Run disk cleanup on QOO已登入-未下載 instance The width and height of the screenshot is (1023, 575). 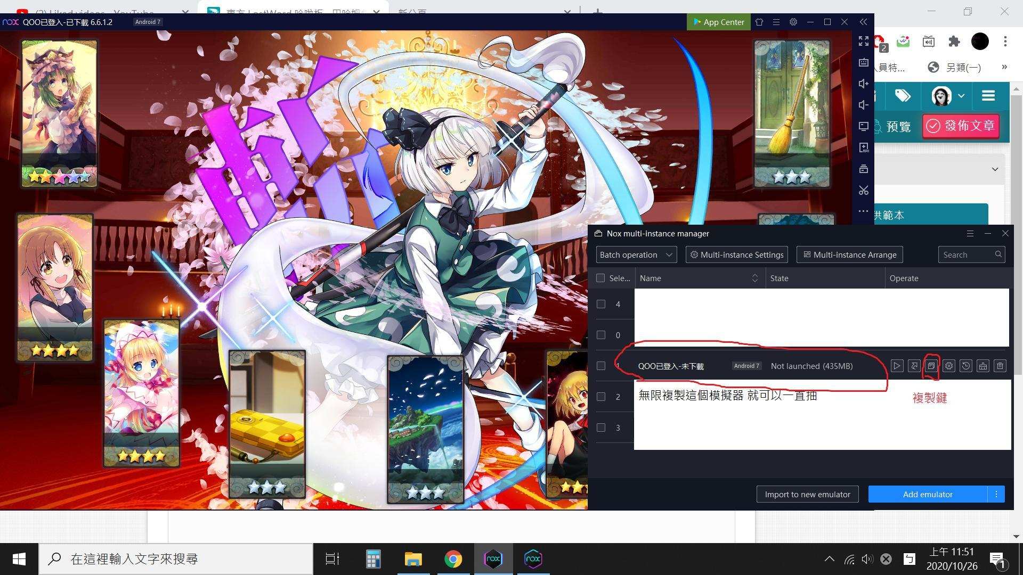(983, 366)
